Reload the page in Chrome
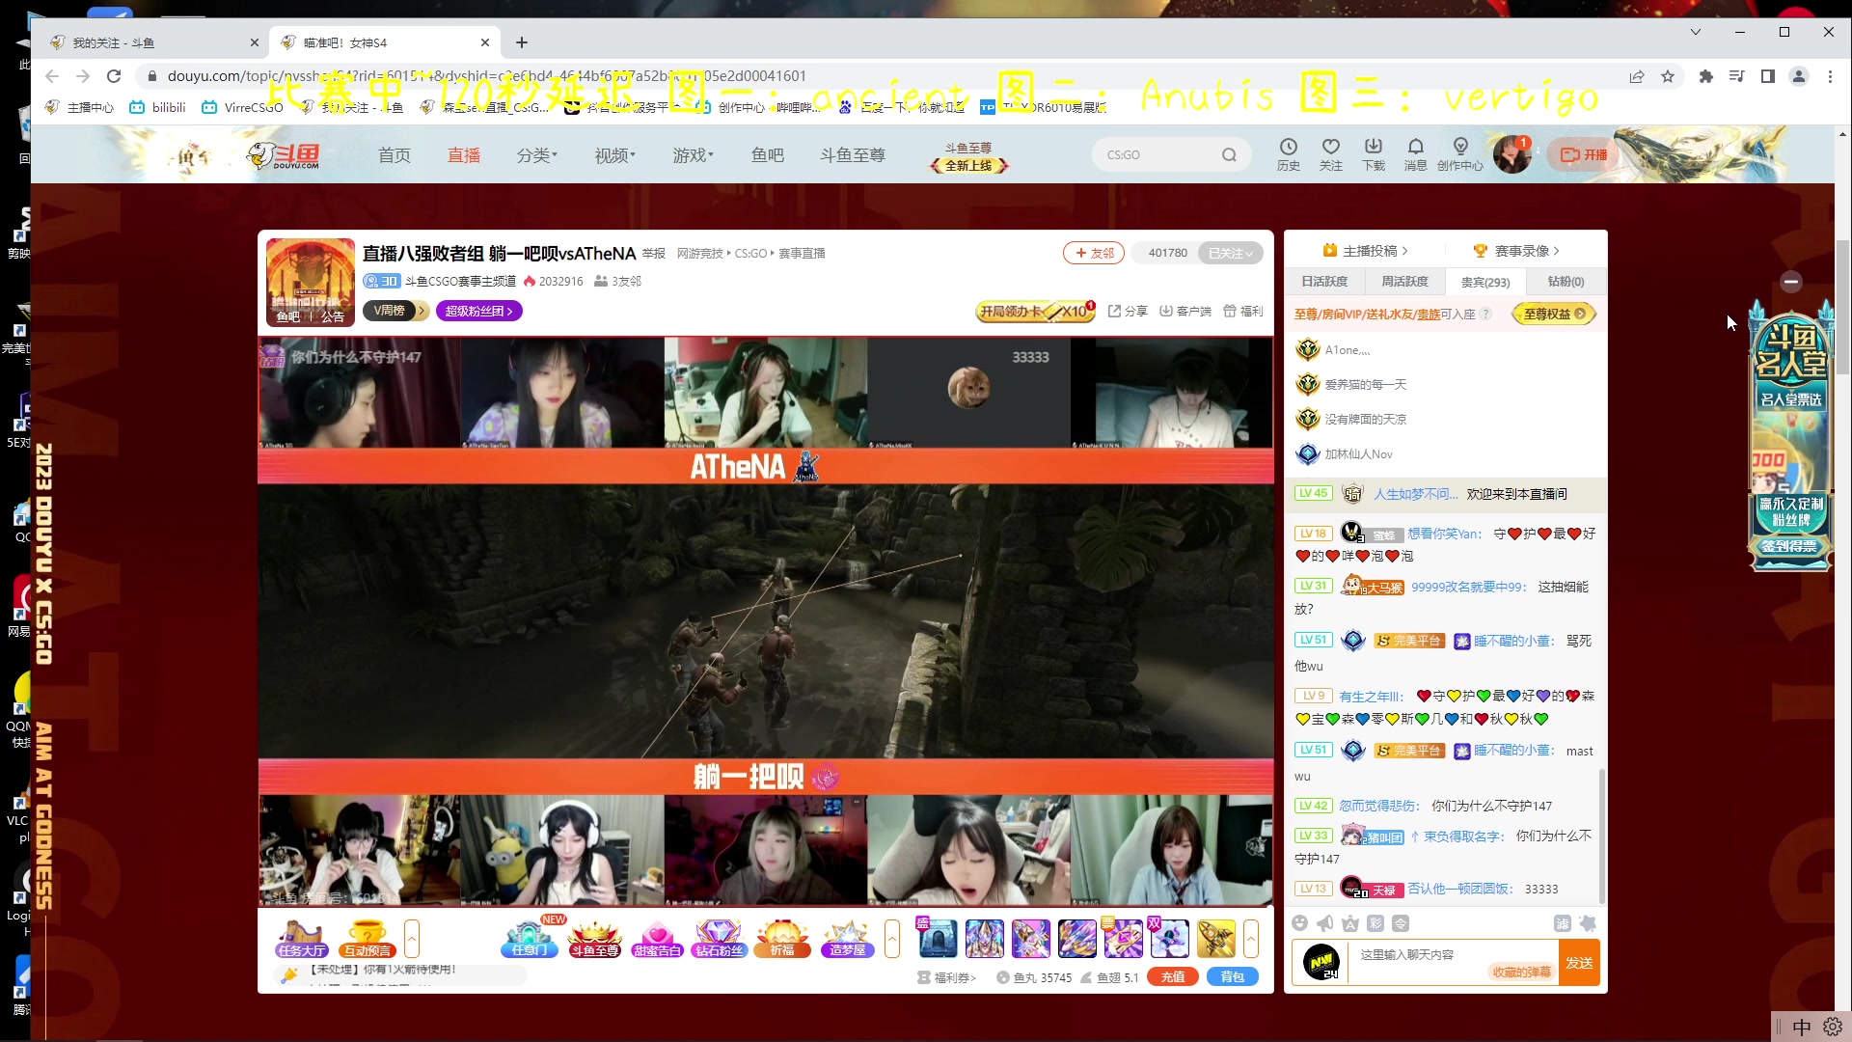This screenshot has width=1852, height=1042. [114, 76]
